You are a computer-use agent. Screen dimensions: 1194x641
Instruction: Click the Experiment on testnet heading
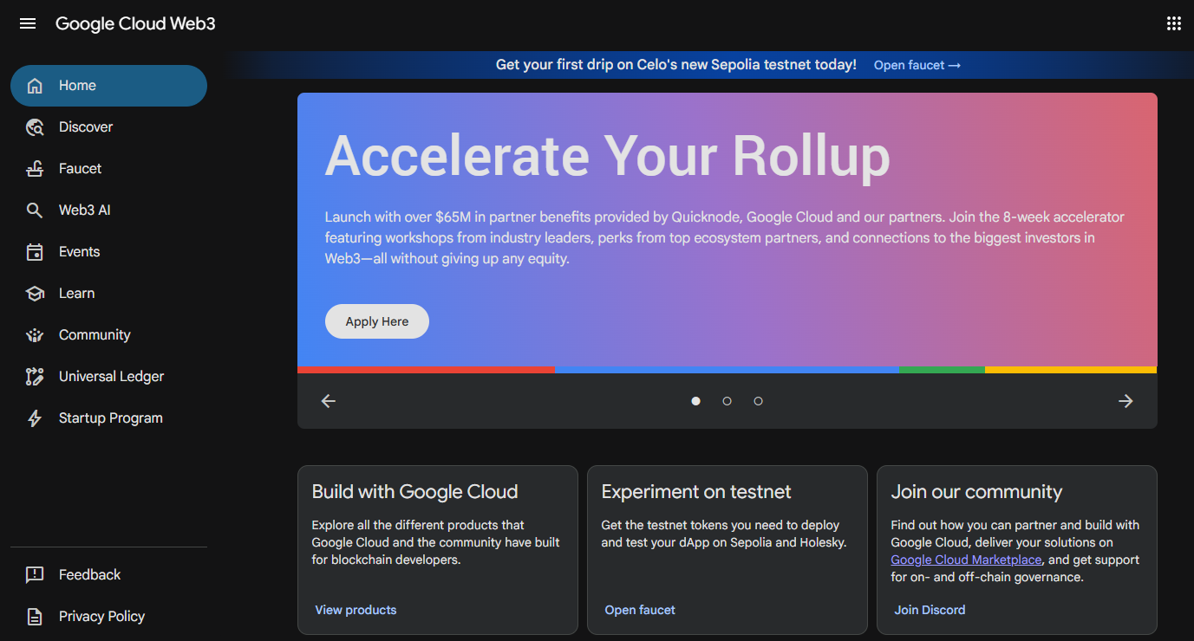pyautogui.click(x=696, y=492)
